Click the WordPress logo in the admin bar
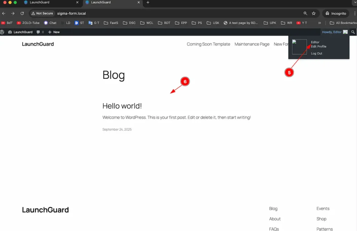Viewport: 357px width, 231px height. (2, 32)
